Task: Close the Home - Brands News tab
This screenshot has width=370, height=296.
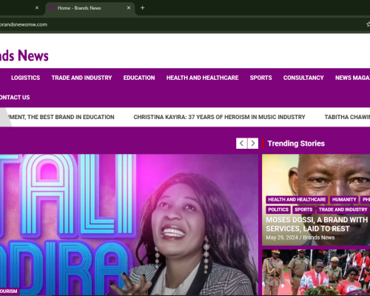Action: click(129, 8)
